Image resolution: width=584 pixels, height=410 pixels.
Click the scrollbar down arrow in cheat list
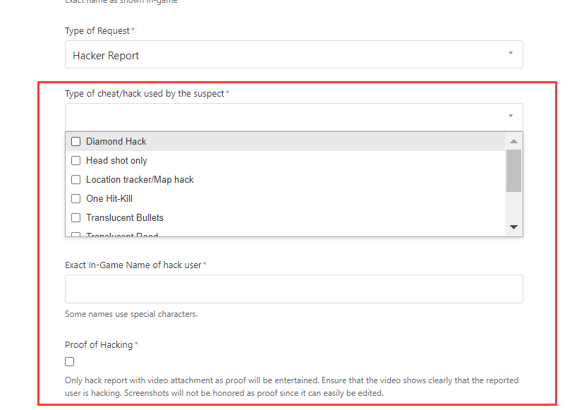click(x=514, y=227)
